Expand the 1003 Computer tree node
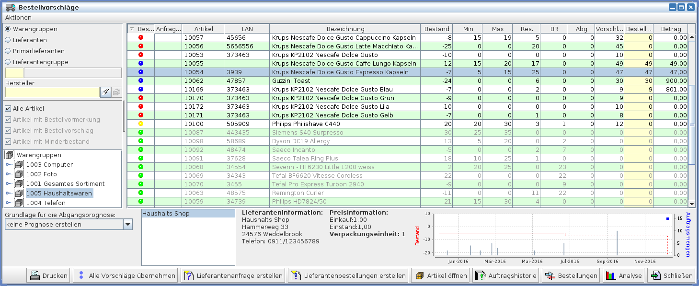699x286 pixels. tap(8, 165)
